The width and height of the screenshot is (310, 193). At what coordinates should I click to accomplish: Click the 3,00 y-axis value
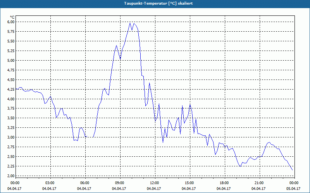point(11,137)
